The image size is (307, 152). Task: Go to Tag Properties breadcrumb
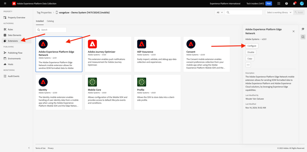[x=44, y=13]
